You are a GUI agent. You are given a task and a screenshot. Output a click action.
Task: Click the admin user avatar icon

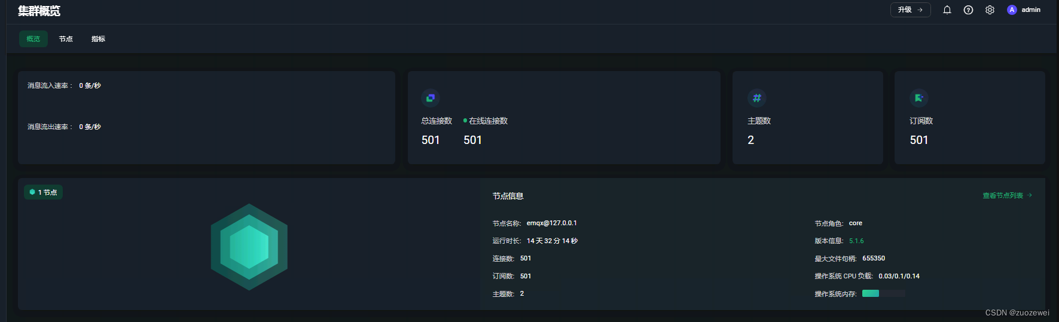[x=1012, y=10]
